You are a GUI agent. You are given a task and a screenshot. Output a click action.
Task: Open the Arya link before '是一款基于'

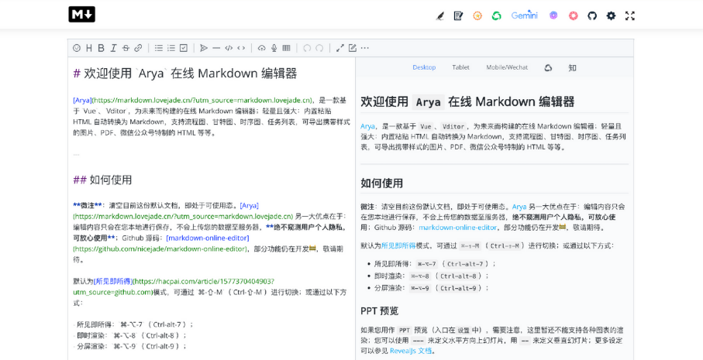[x=367, y=126]
